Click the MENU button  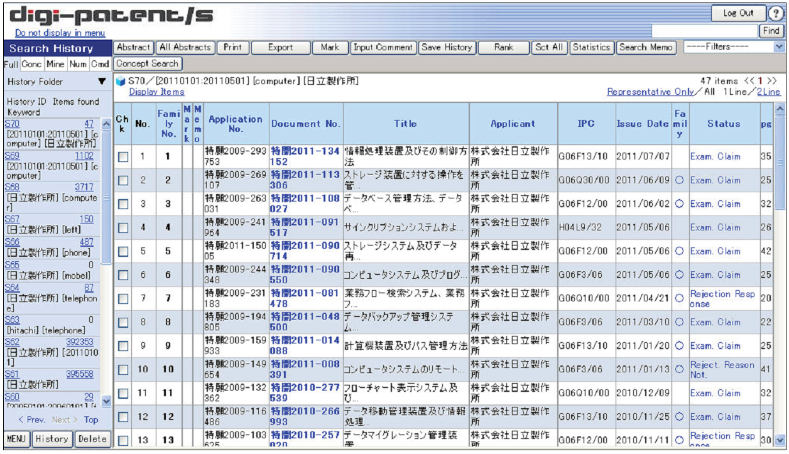point(17,439)
